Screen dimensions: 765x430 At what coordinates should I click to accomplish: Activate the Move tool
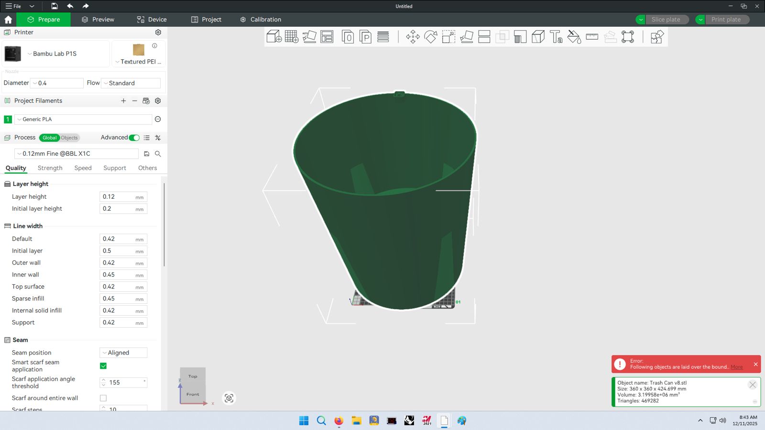click(x=413, y=37)
